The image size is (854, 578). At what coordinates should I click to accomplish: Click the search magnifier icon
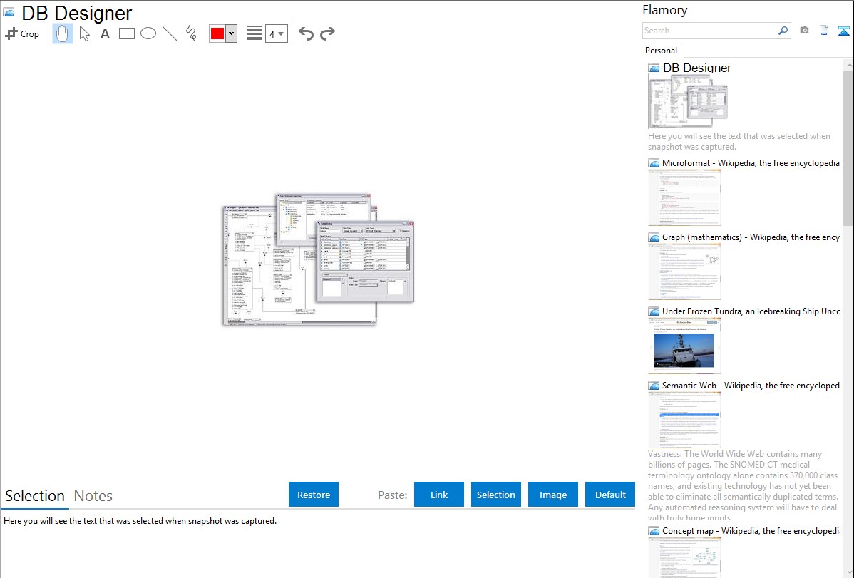click(x=783, y=31)
